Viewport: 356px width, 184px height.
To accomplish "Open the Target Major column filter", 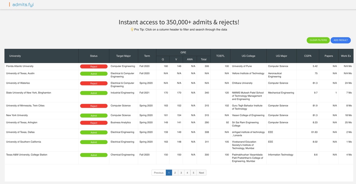I will 124,56.
